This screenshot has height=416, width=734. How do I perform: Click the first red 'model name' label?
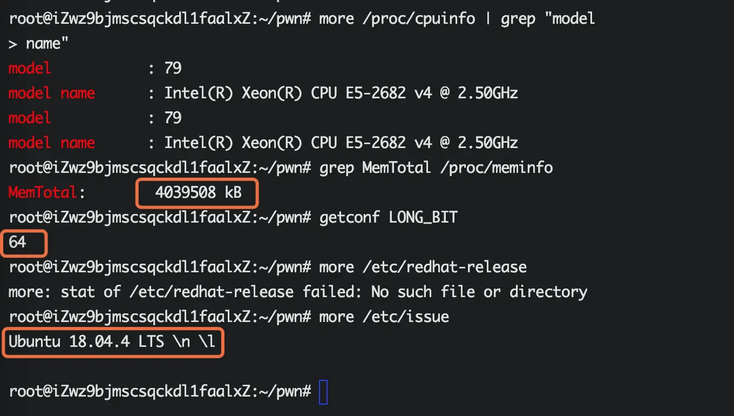coord(52,93)
